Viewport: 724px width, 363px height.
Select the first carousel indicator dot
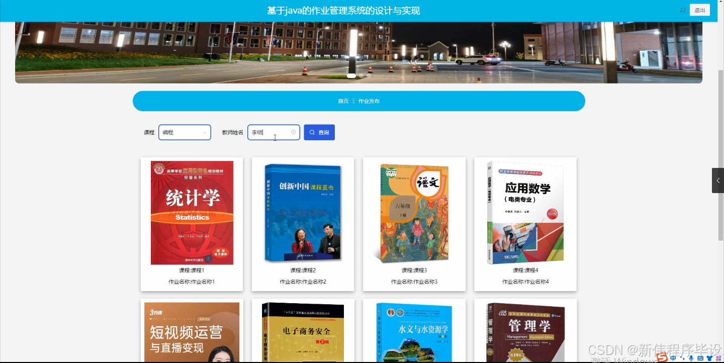point(351,76)
